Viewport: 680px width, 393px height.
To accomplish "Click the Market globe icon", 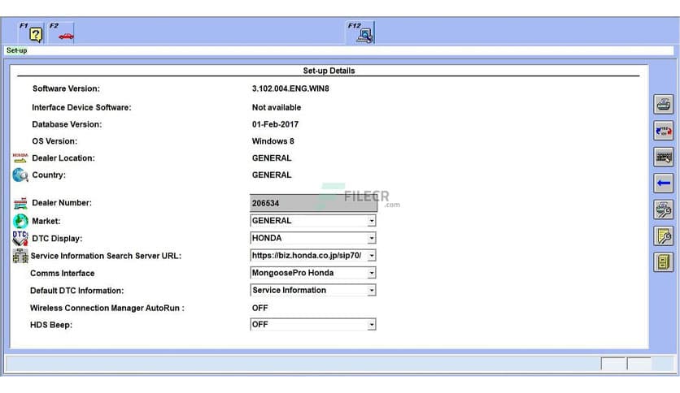I will point(20,221).
